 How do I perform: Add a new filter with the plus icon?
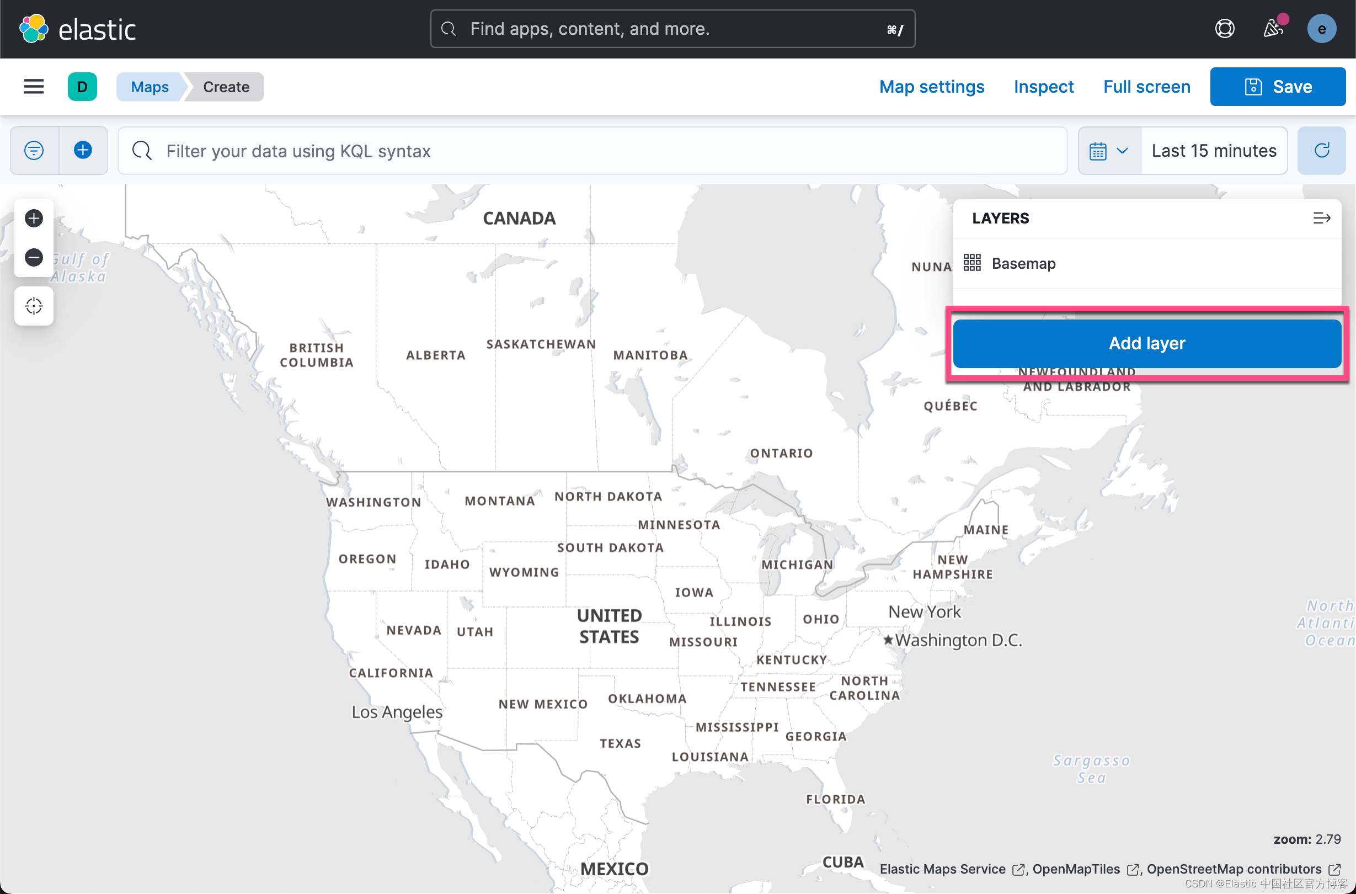click(83, 151)
